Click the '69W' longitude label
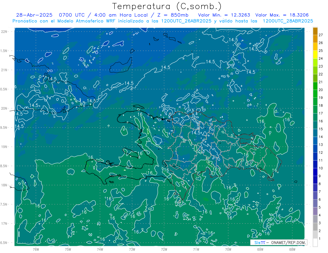 click(x=260, y=249)
